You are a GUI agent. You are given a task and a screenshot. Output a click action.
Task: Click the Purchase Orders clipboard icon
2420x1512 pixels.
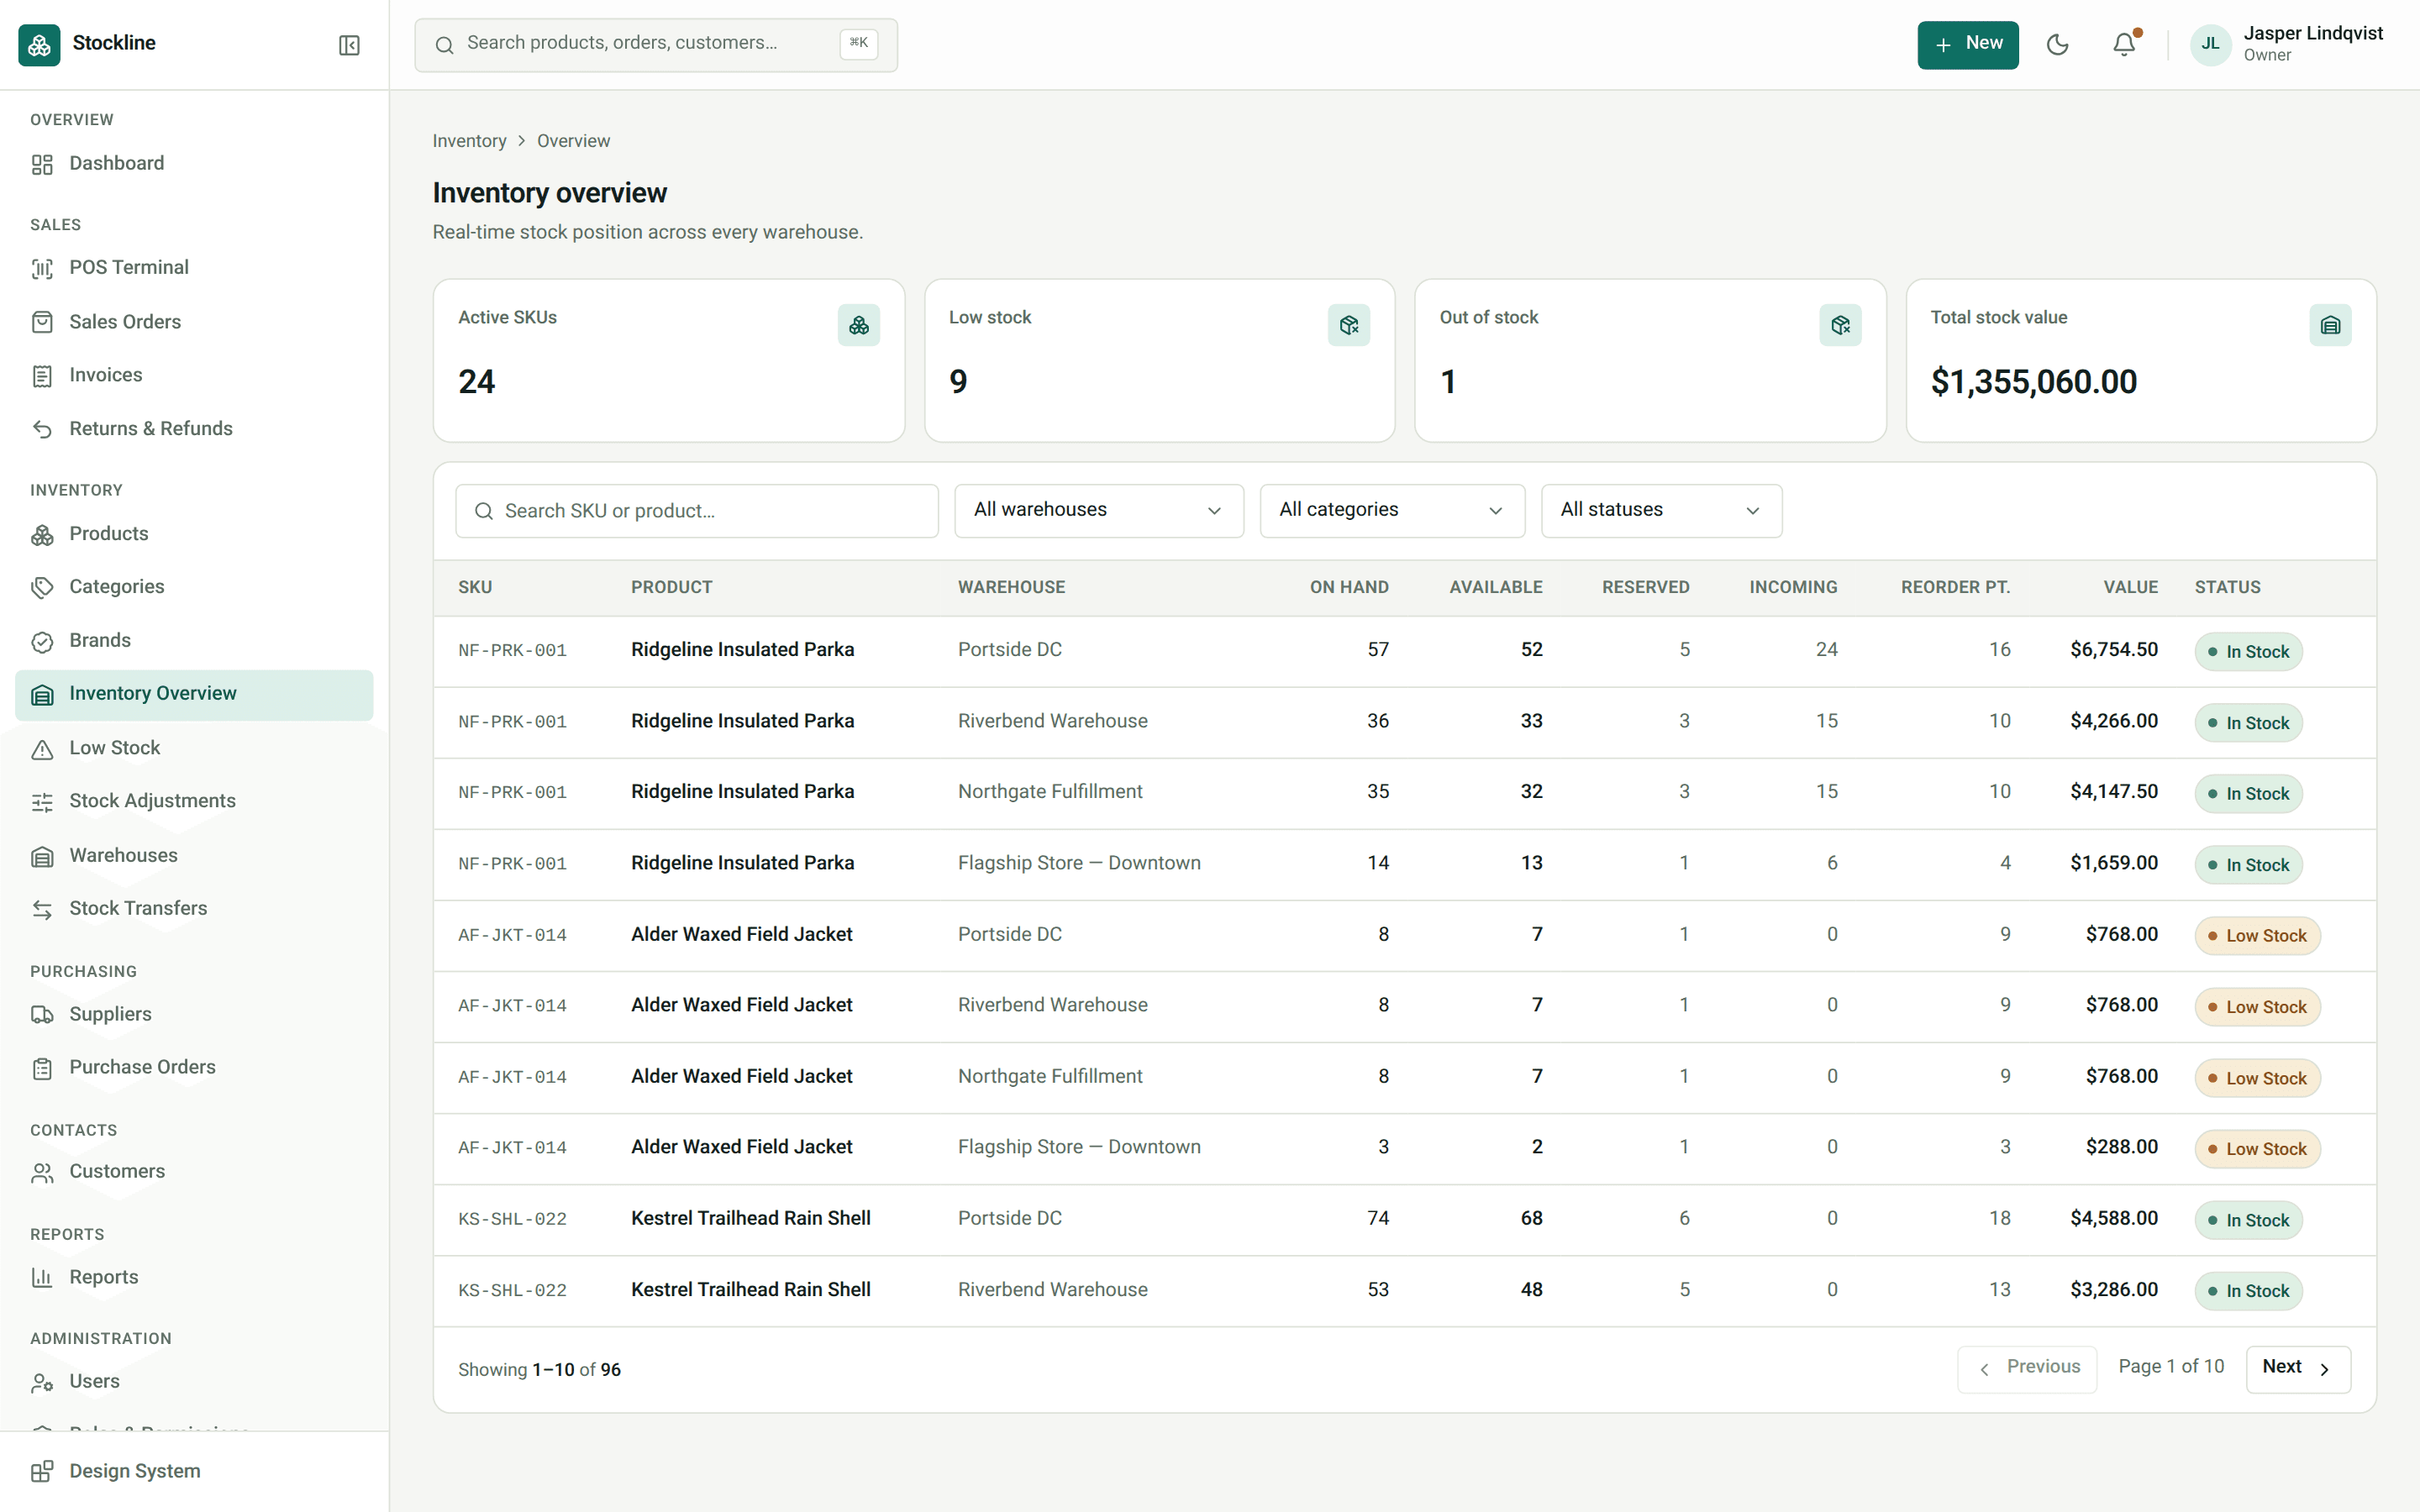click(42, 1068)
